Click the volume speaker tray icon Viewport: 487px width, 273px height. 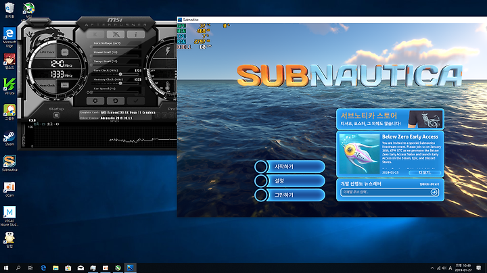point(444,268)
